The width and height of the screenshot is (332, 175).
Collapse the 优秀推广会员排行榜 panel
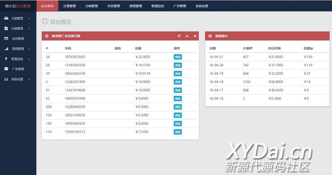[187, 36]
